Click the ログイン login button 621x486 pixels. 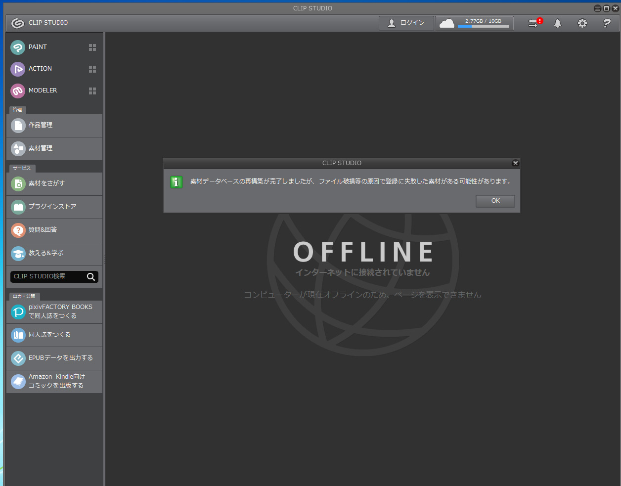(406, 23)
